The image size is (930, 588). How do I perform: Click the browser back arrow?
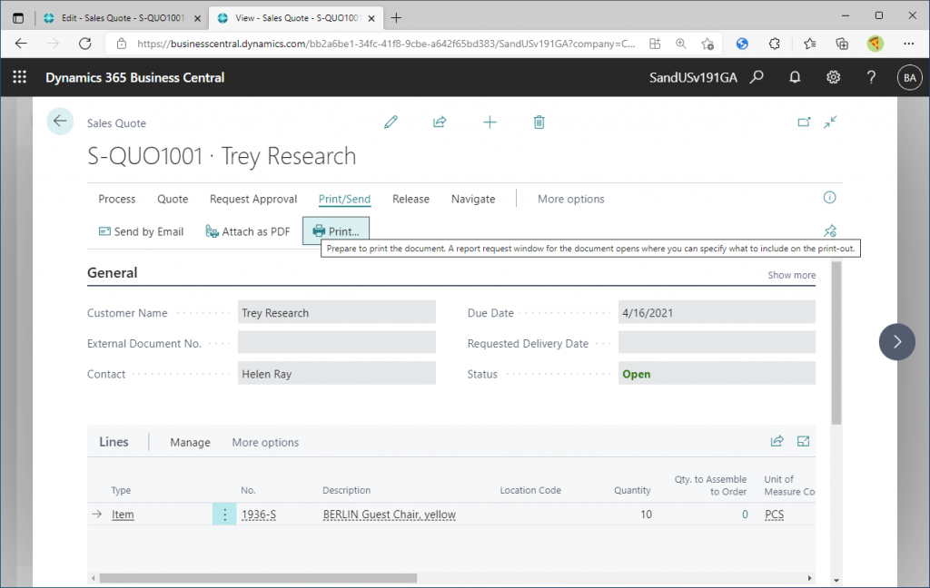click(x=22, y=44)
